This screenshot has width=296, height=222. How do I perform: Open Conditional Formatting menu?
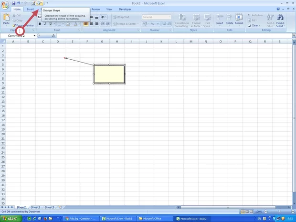tap(182, 21)
